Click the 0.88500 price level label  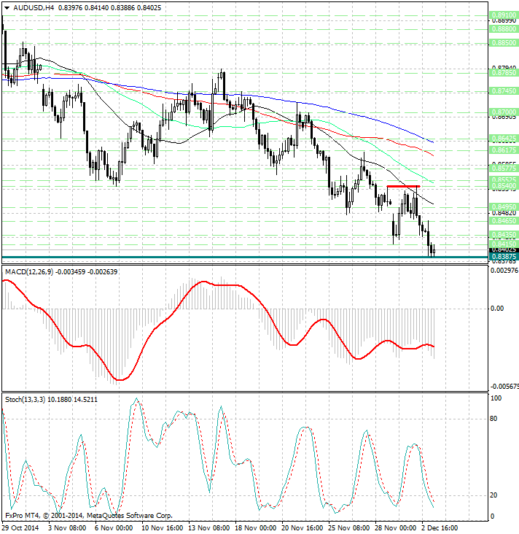click(x=504, y=43)
